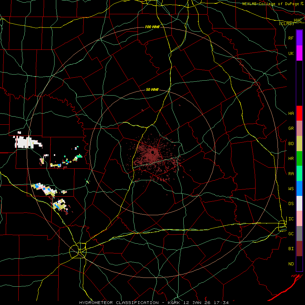Click the HYDROMETEOR CLASSIFICATION KGRK title text
Screen dimensions: 305x305
click(154, 303)
